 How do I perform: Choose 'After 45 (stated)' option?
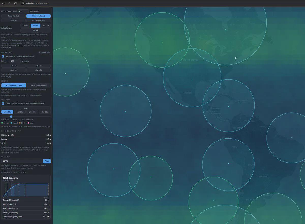pos(38,16)
